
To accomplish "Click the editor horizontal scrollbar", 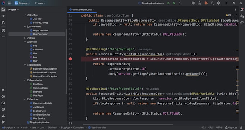I will [x=128, y=125].
